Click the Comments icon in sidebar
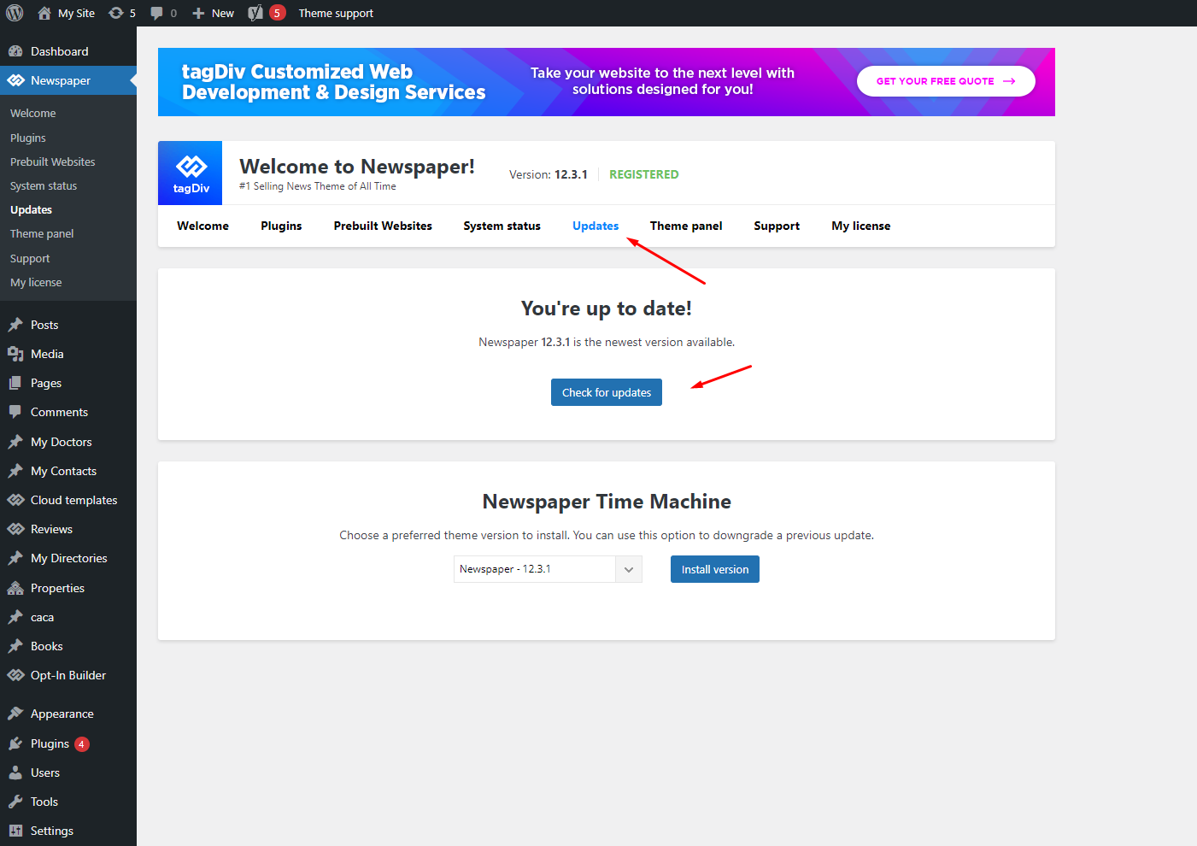 (15, 412)
